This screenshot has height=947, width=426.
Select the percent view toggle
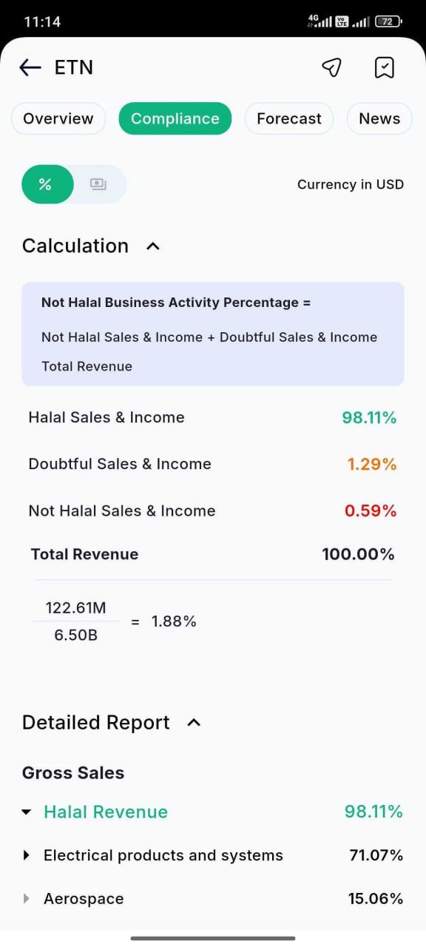(x=47, y=184)
